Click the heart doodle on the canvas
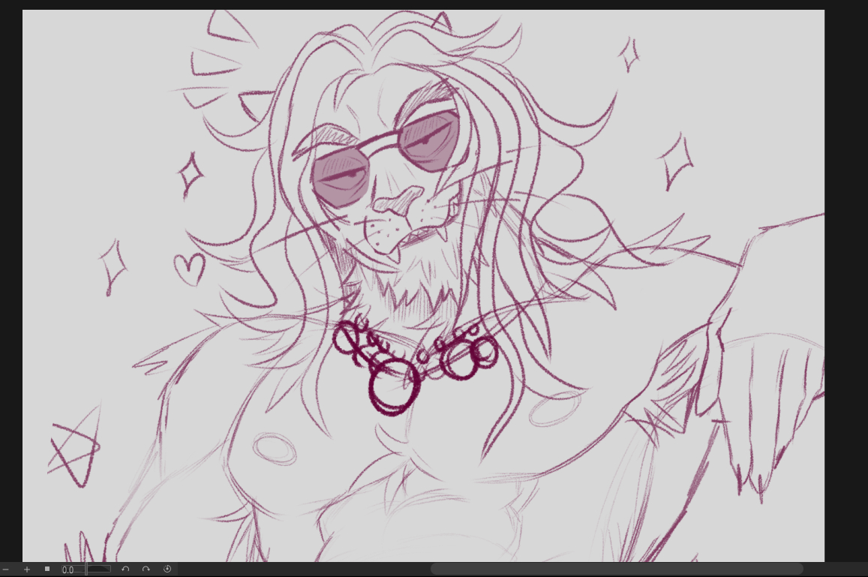Viewport: 868px width, 577px height. tap(188, 269)
